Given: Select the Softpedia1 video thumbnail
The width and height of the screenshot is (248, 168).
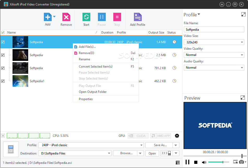Looking at the screenshot, I should [x=20, y=81].
